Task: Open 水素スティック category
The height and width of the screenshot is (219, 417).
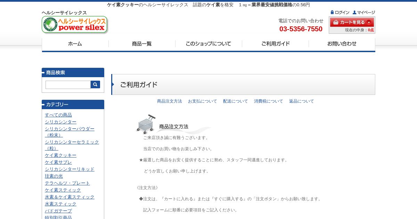Action: pos(60,204)
